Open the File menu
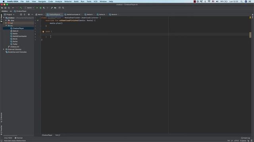 tap(22, 2)
